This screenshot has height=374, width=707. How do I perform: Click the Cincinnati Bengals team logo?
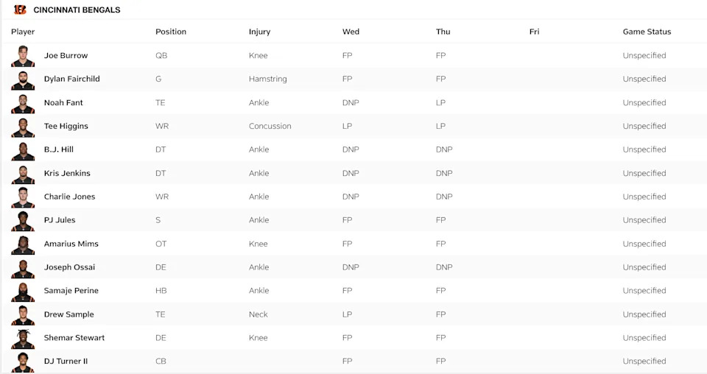coord(20,10)
